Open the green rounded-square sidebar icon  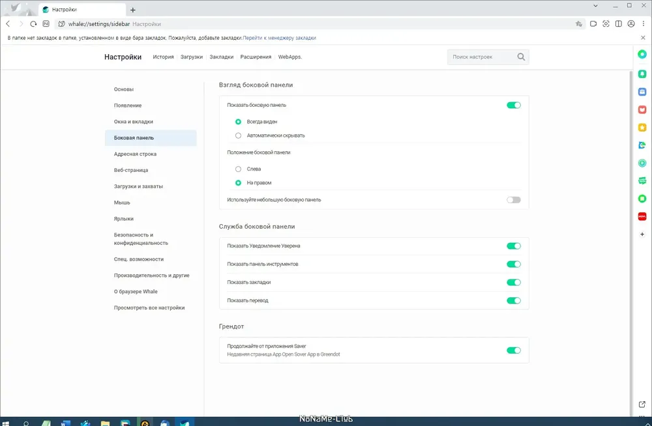click(642, 199)
